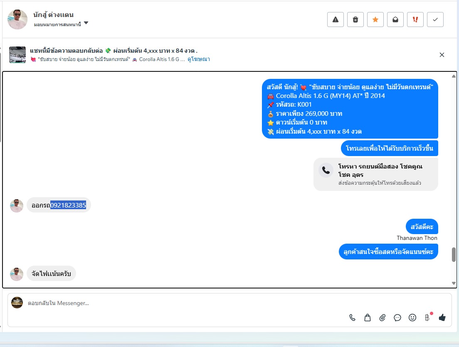459x347 pixels.
Task: Open the emoji picker
Action: (412, 318)
